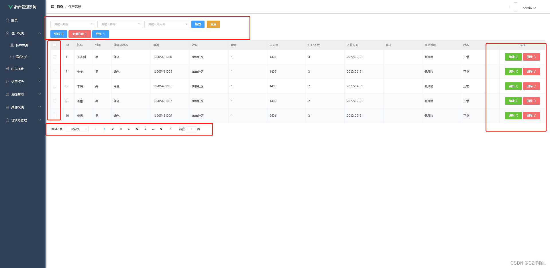Image resolution: width=550 pixels, height=268 pixels.
Task: Open 高危住户 menu item
Action: point(23,57)
